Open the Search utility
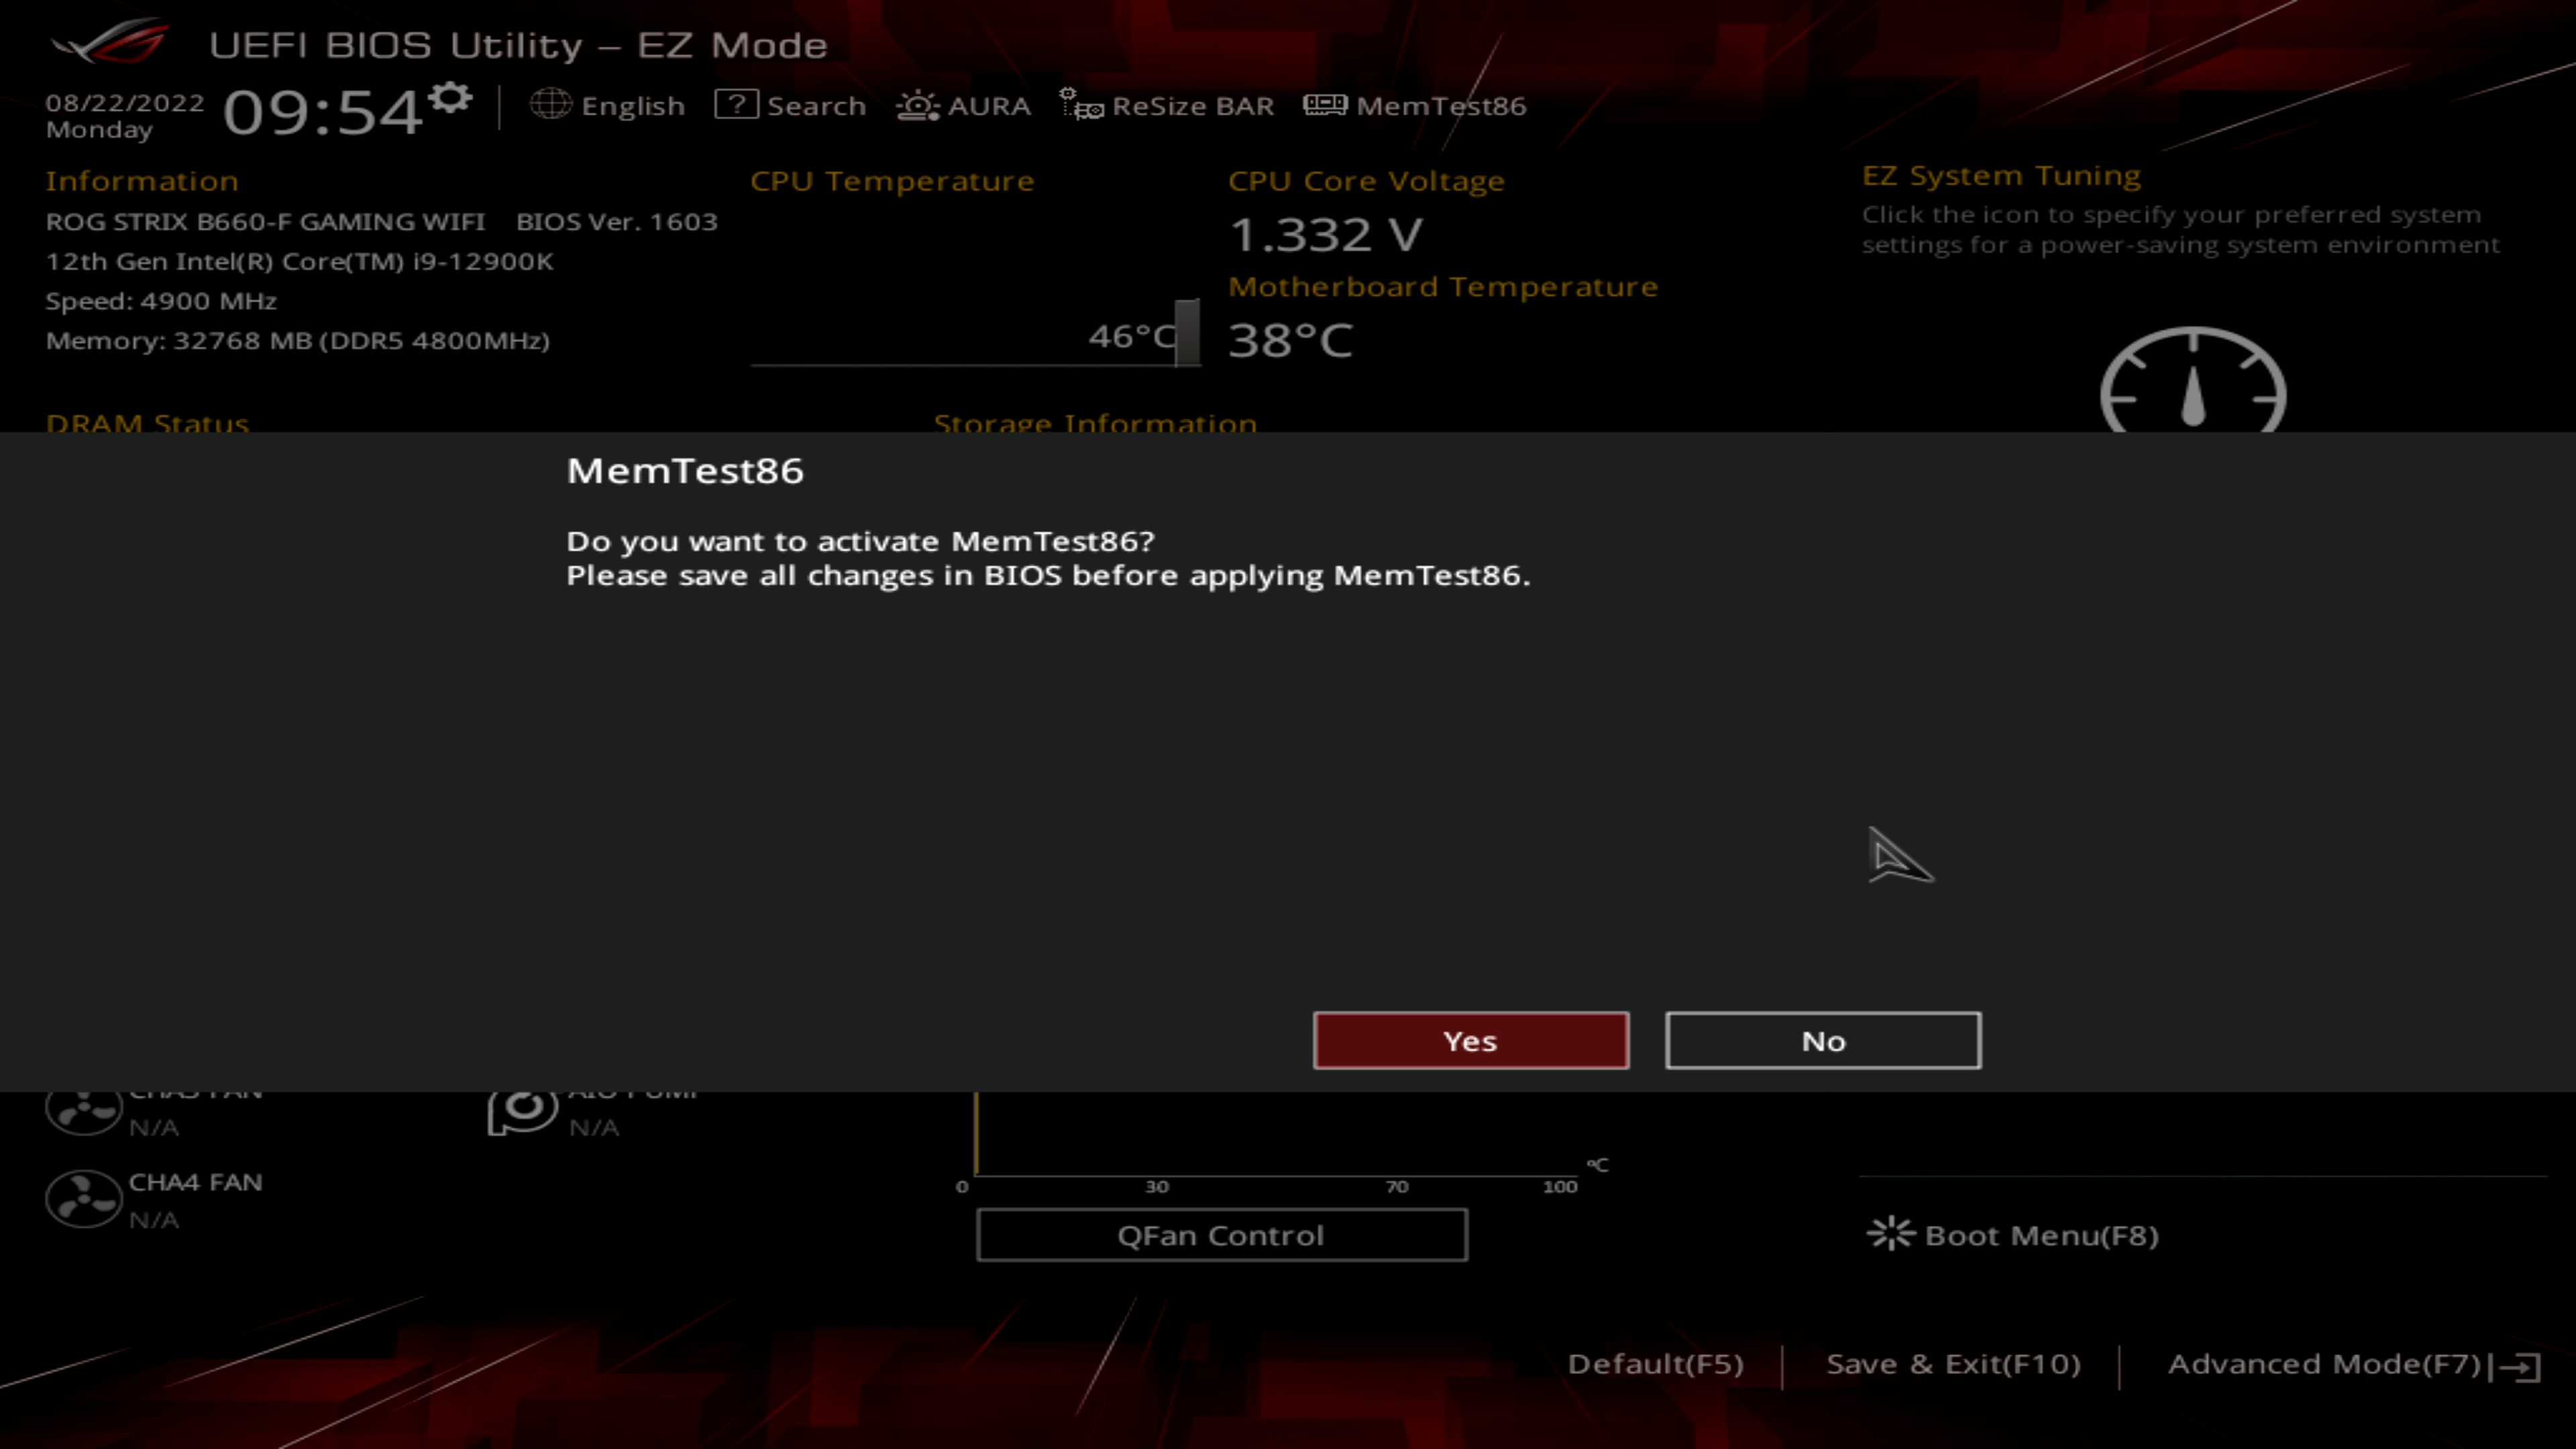The width and height of the screenshot is (2576, 1449). (793, 105)
